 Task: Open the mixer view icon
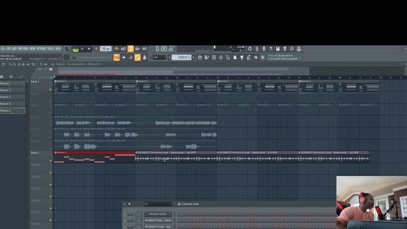(x=221, y=57)
